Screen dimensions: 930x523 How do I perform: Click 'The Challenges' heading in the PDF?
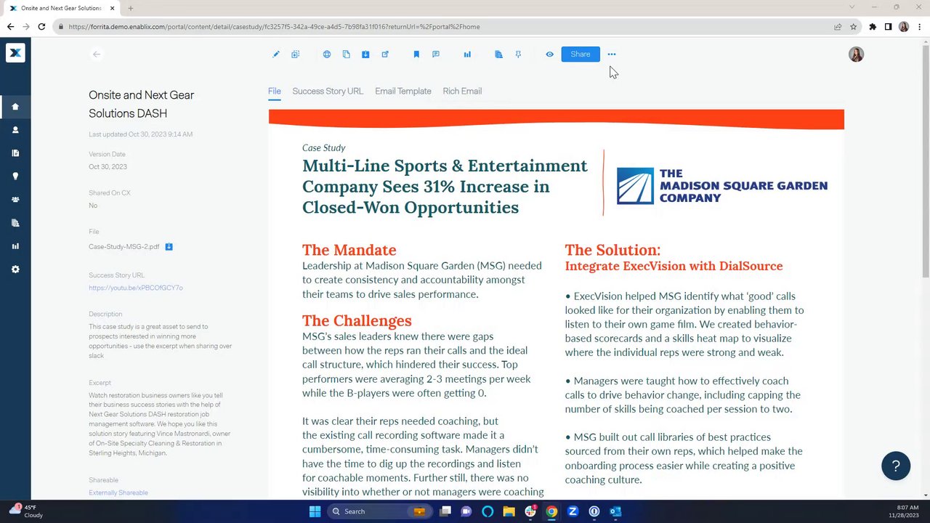357,320
